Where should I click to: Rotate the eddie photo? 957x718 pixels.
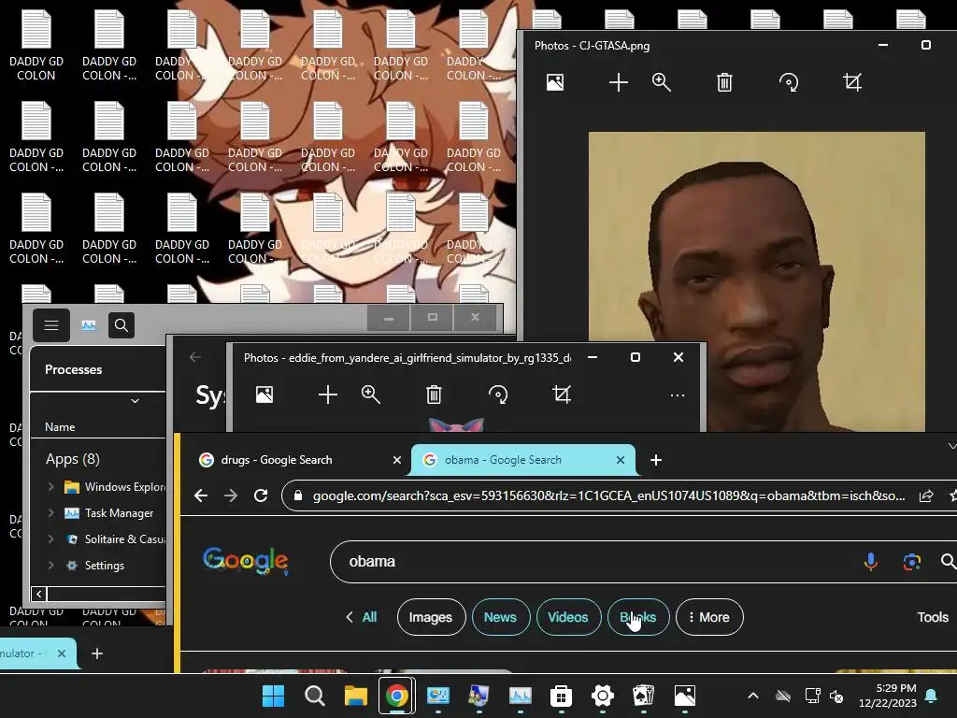[x=498, y=395]
